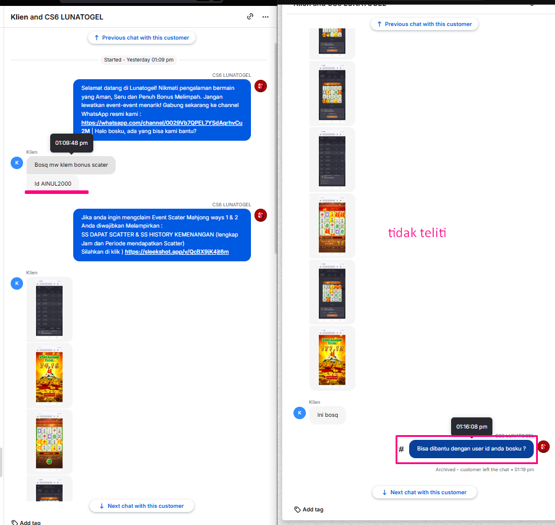Click the tag icon beside Add tag in right window

click(x=298, y=510)
